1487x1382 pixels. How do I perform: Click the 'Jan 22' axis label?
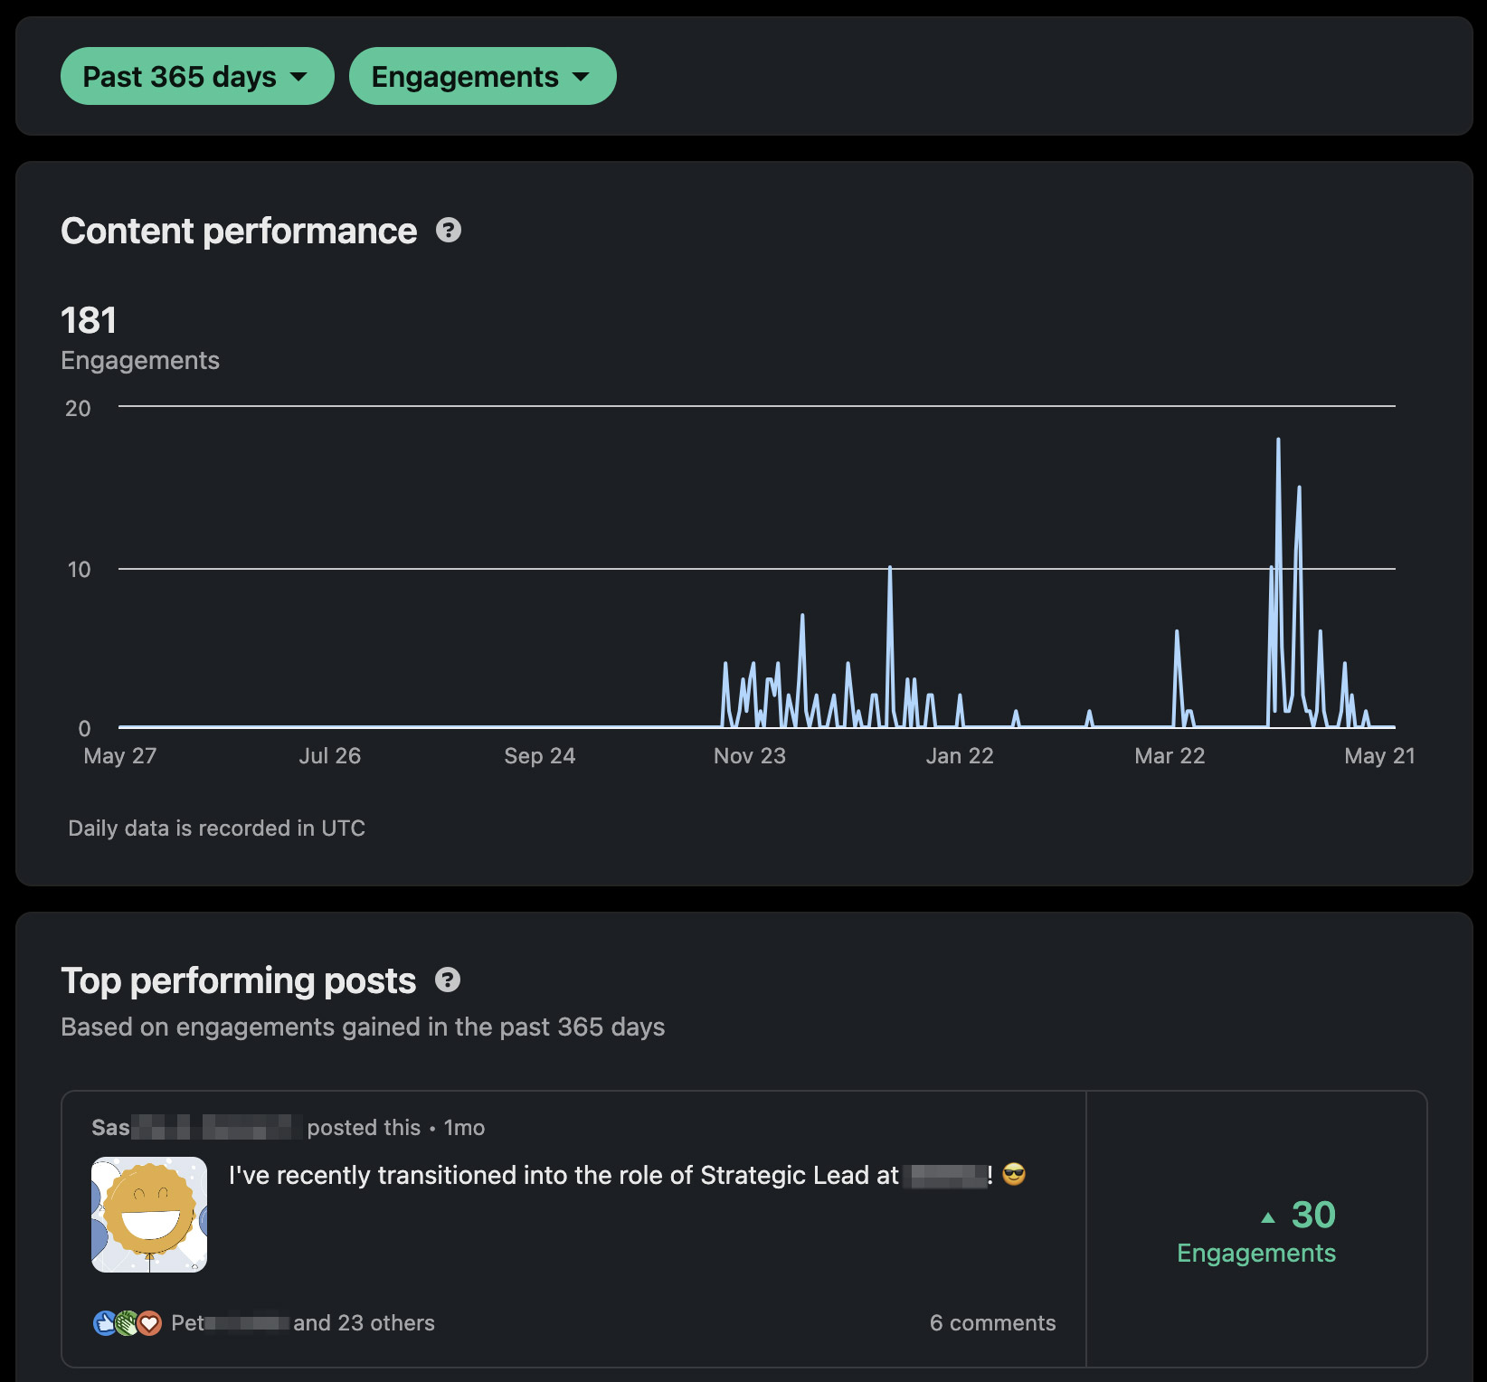pyautogui.click(x=960, y=756)
